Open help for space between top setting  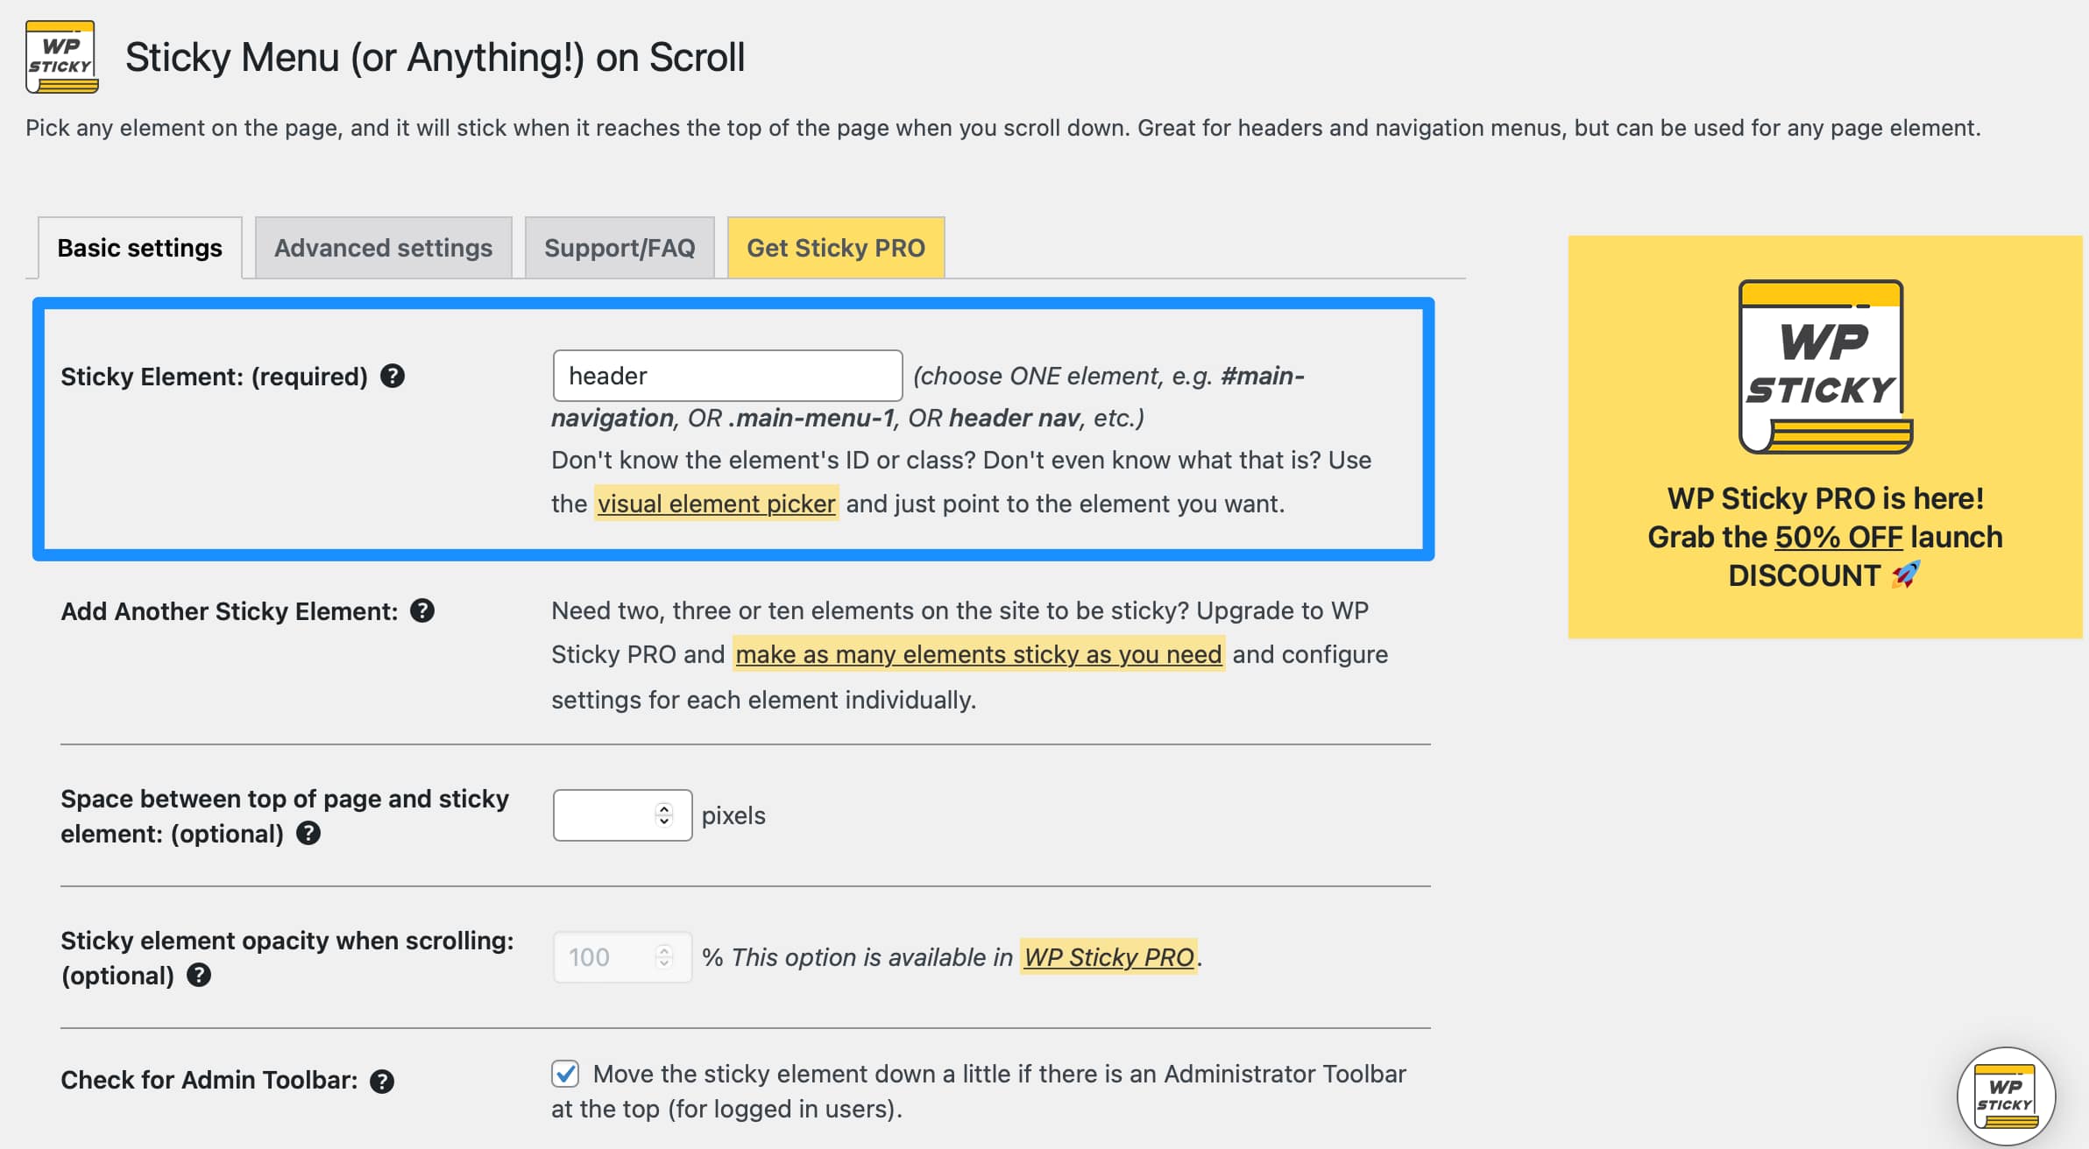point(308,833)
